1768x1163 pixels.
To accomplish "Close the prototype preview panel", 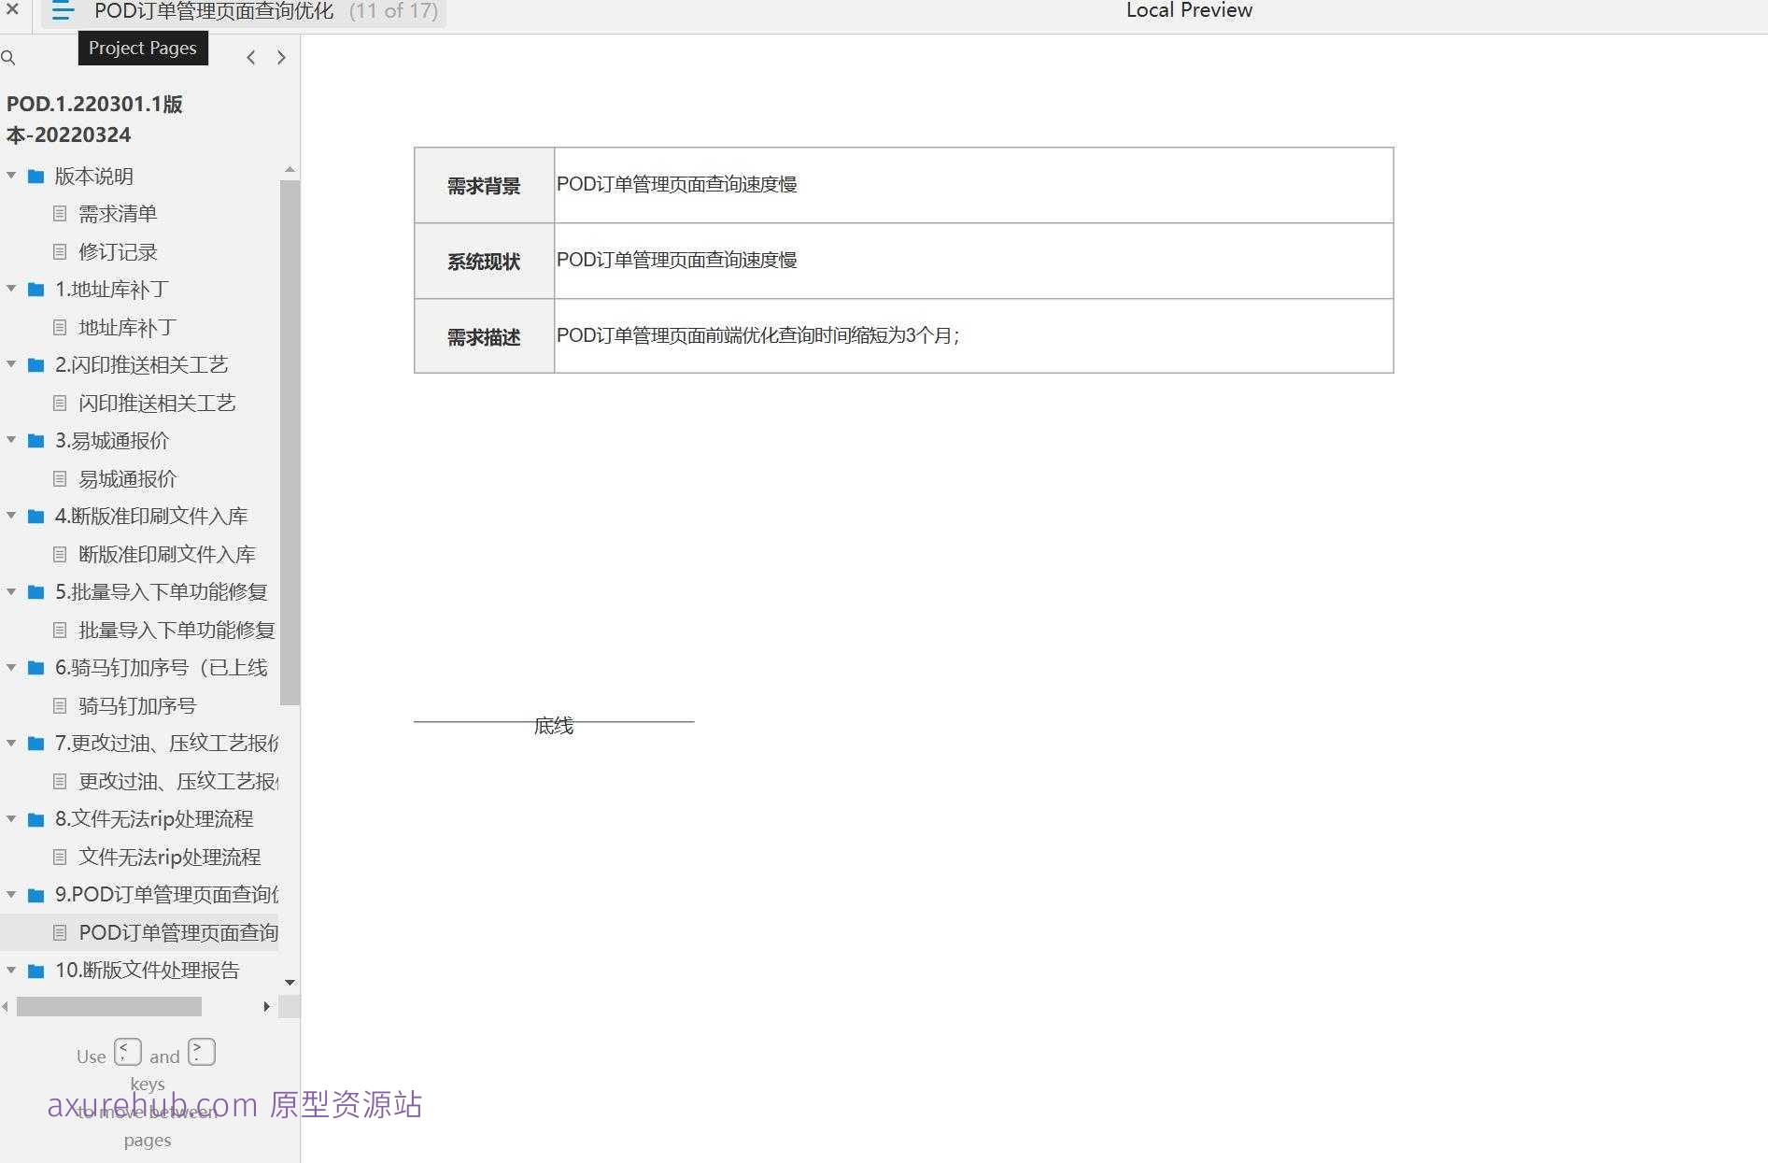I will click(12, 10).
